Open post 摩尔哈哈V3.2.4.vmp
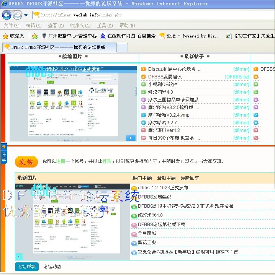 (x=169, y=115)
